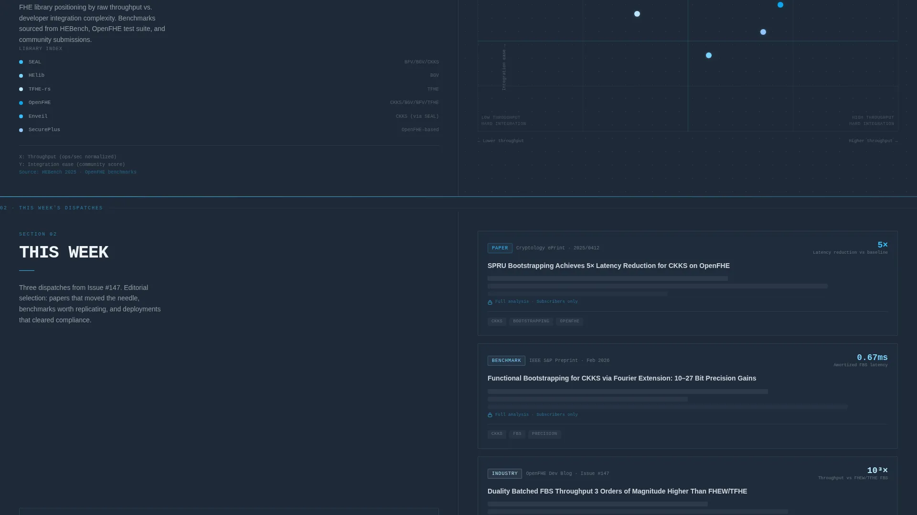Select the OPENFHE tag
This screenshot has width=917, height=515.
tap(569, 321)
